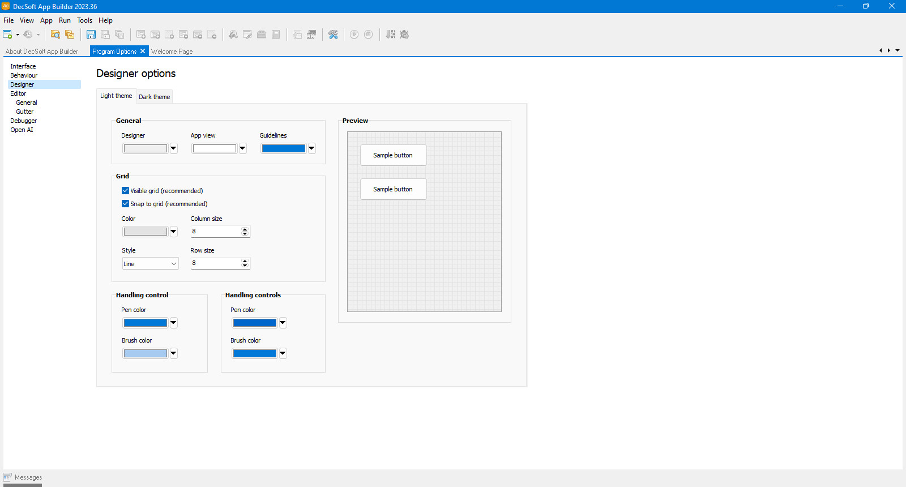906x487 pixels.
Task: Select the Light theme tab
Action: (116, 96)
